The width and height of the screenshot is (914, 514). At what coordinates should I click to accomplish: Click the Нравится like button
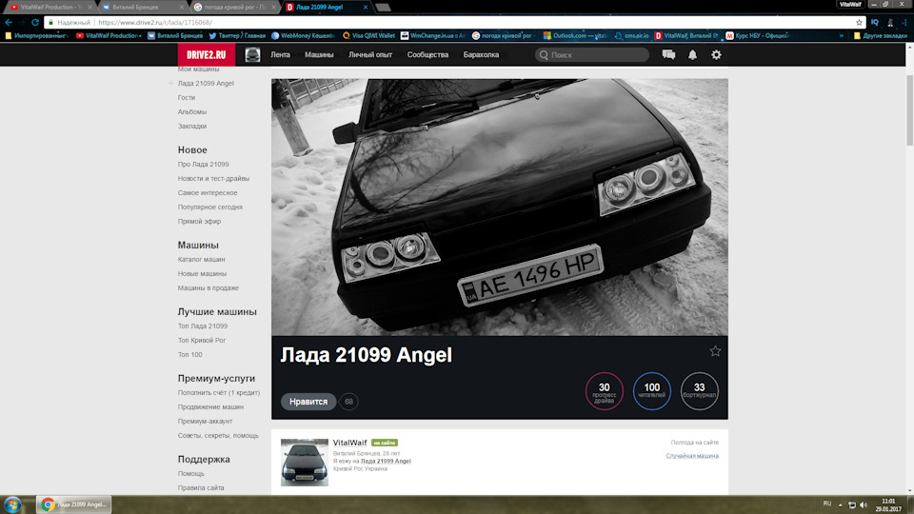[308, 402]
